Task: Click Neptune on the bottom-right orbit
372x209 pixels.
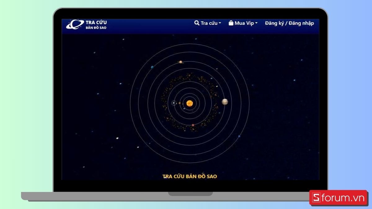Action: (239, 136)
